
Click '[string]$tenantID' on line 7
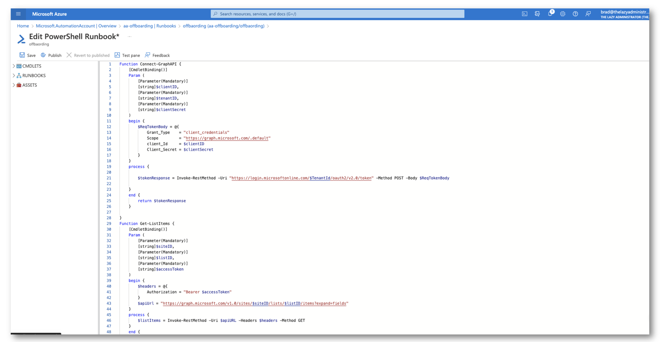[x=157, y=98]
